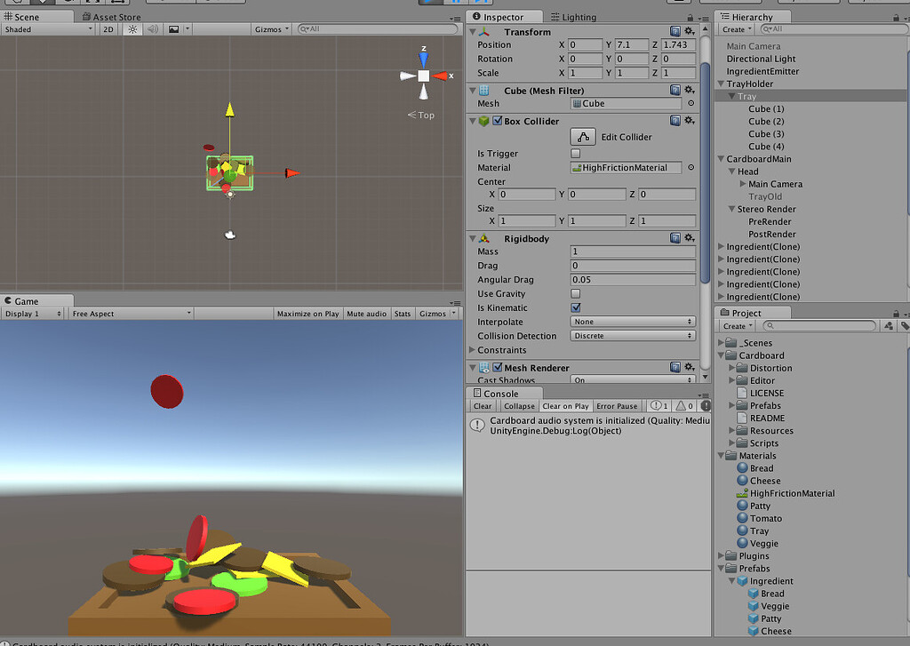Switch to the Asset Store tab
The width and height of the screenshot is (910, 646).
click(111, 16)
